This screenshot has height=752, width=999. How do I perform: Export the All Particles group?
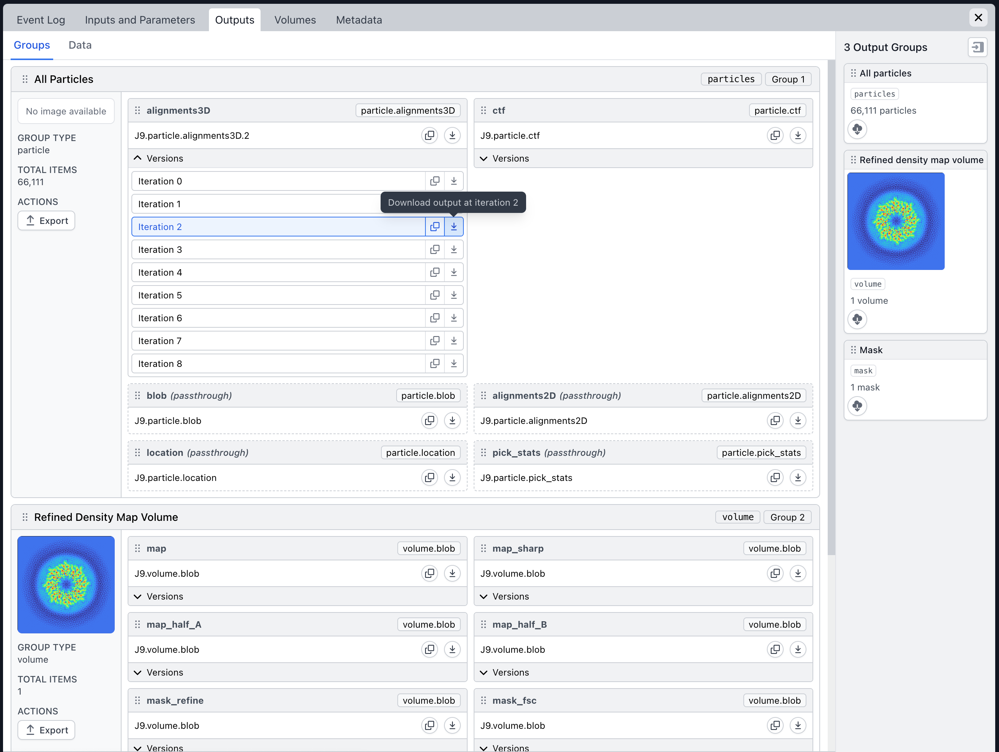46,221
